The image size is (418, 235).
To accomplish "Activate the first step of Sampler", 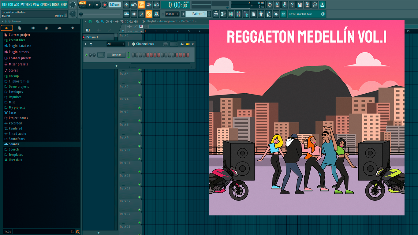I will pos(133,55).
